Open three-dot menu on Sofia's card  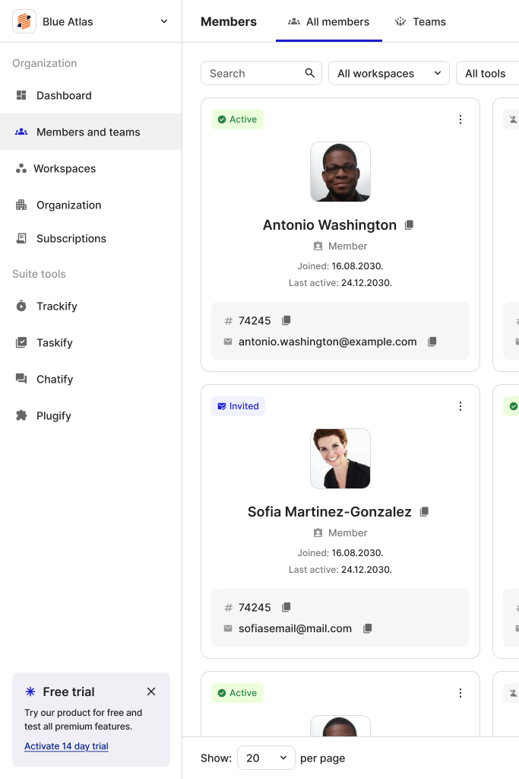460,406
